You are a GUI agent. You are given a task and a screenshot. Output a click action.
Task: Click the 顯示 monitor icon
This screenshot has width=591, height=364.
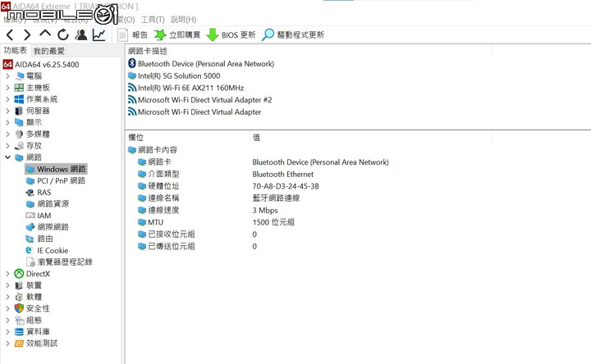[19, 123]
